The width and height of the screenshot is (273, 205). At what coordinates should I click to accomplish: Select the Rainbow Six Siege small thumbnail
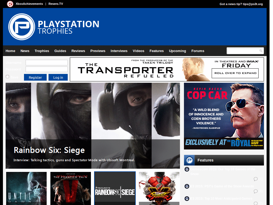115,188
